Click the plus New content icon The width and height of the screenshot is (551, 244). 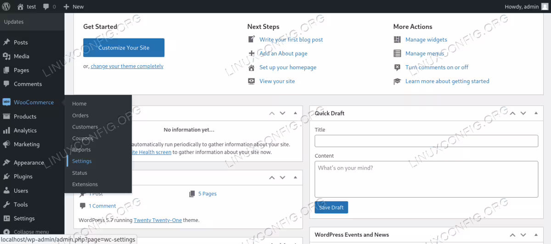coord(66,7)
